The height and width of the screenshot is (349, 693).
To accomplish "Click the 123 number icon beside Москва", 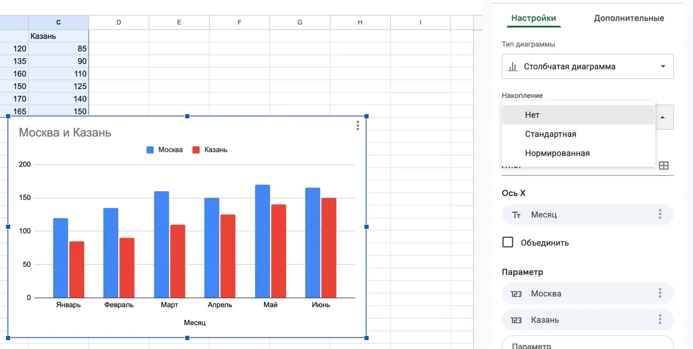I will pyautogui.click(x=516, y=294).
